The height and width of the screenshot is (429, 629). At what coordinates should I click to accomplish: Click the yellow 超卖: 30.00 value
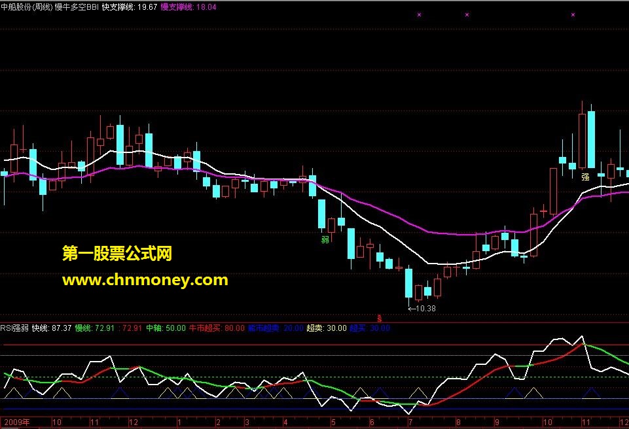pos(327,328)
